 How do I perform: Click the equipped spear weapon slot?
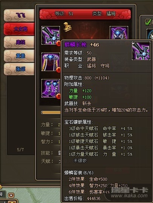(50, 35)
